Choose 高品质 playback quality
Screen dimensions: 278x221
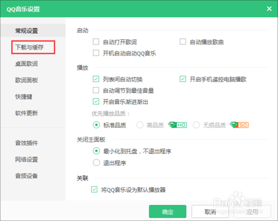(x=140, y=125)
